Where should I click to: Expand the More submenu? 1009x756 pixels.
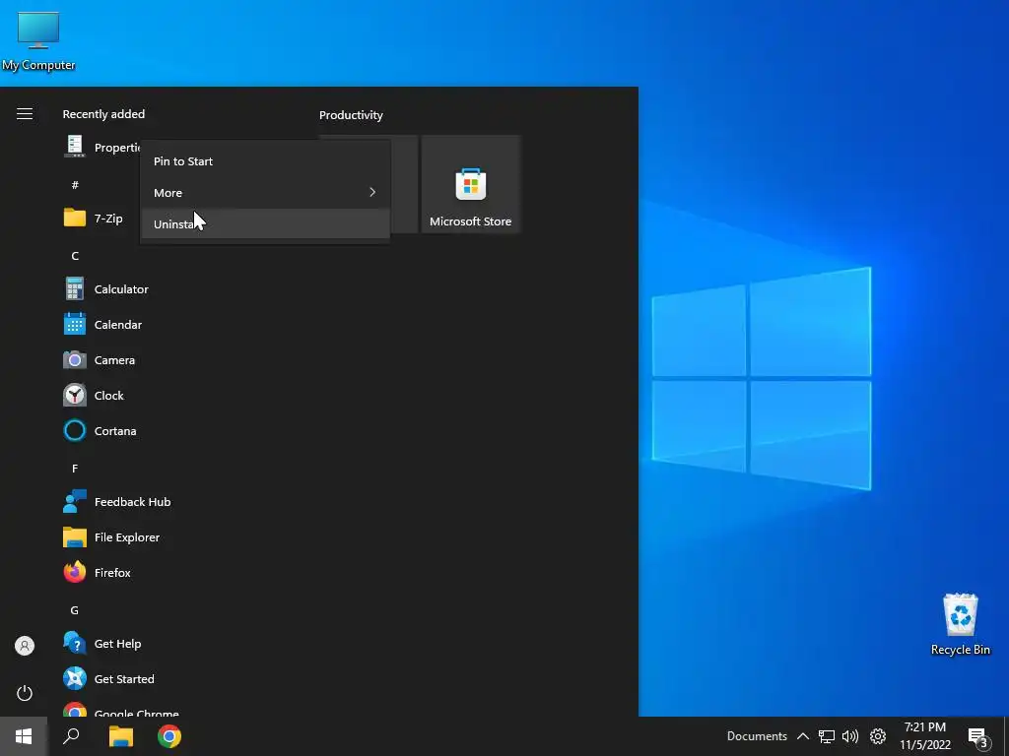click(x=265, y=192)
